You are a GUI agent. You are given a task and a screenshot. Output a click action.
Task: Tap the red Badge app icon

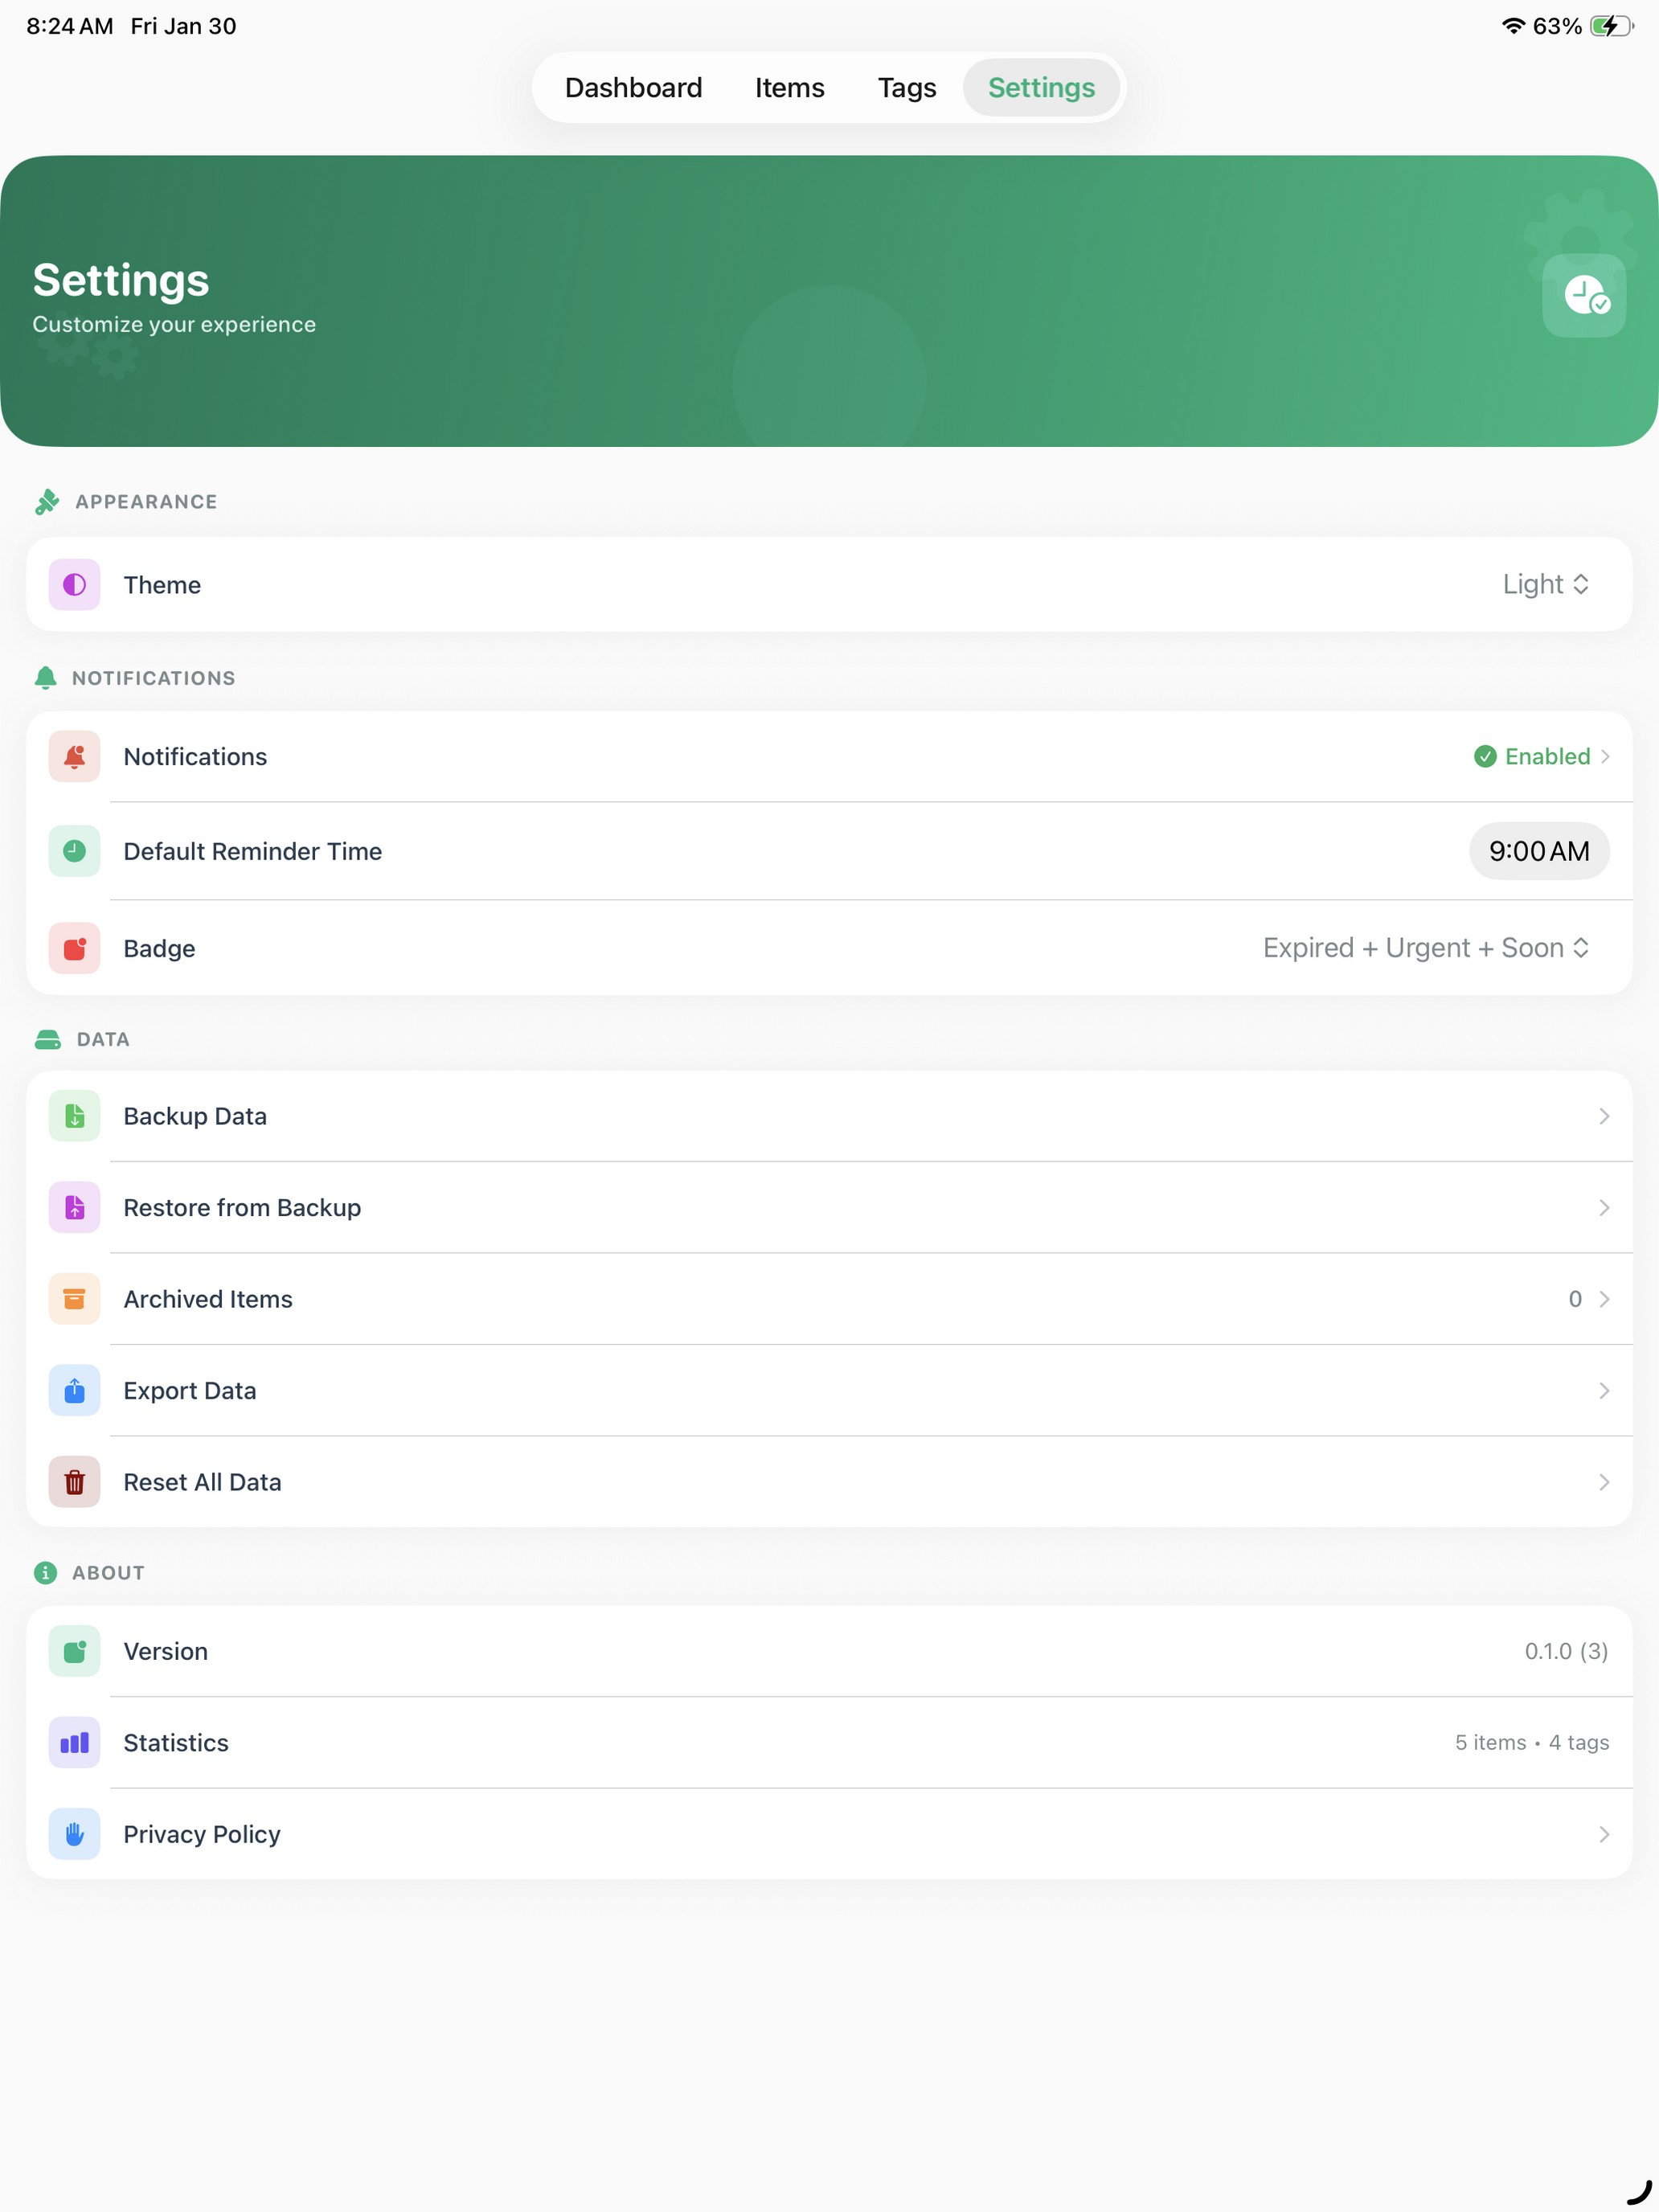click(74, 948)
